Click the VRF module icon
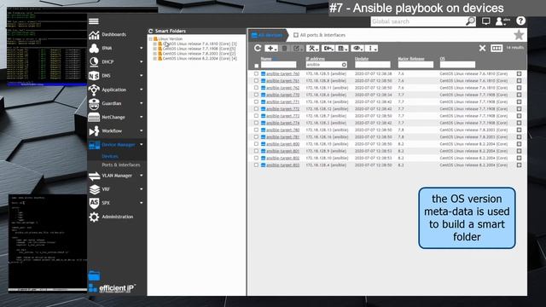This screenshot has width=546, height=307. 94,189
